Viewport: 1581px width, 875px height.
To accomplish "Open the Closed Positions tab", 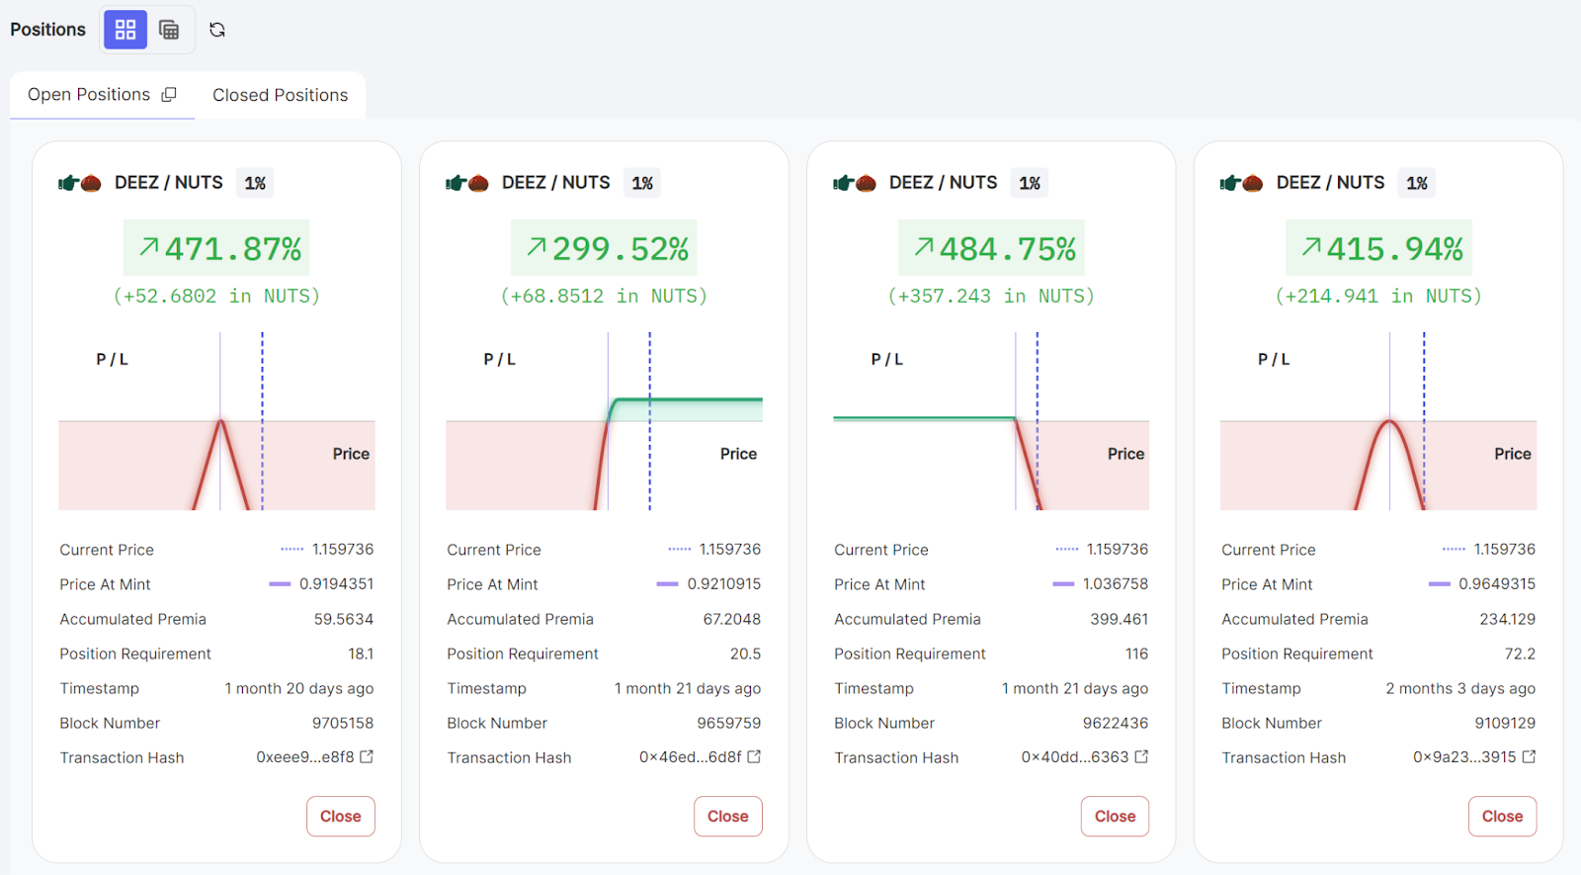I will (x=280, y=95).
